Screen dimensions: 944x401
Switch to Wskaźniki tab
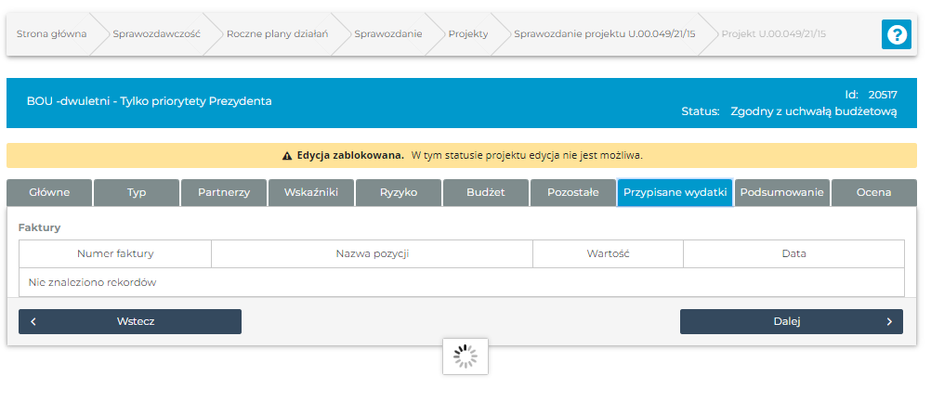coord(311,192)
